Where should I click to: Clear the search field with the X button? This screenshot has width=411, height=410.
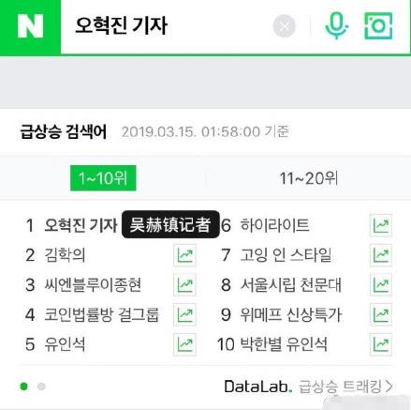(284, 26)
